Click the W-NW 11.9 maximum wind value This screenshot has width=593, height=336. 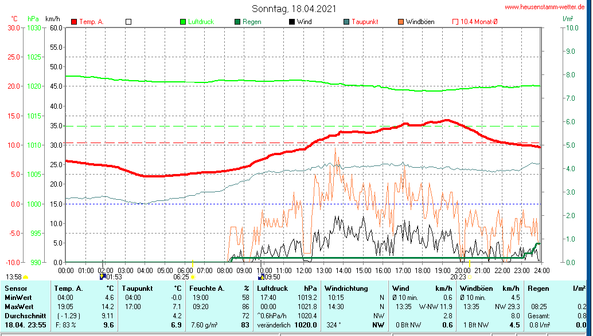point(436,307)
